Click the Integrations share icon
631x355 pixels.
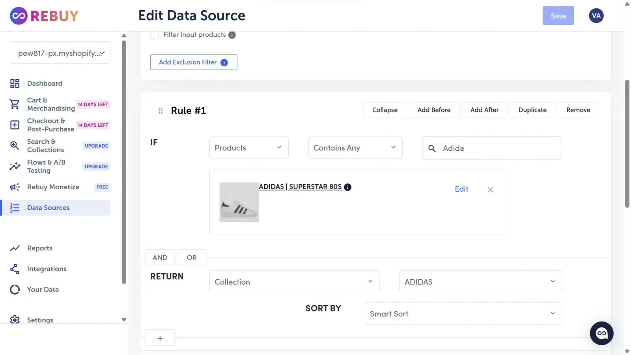(15, 269)
